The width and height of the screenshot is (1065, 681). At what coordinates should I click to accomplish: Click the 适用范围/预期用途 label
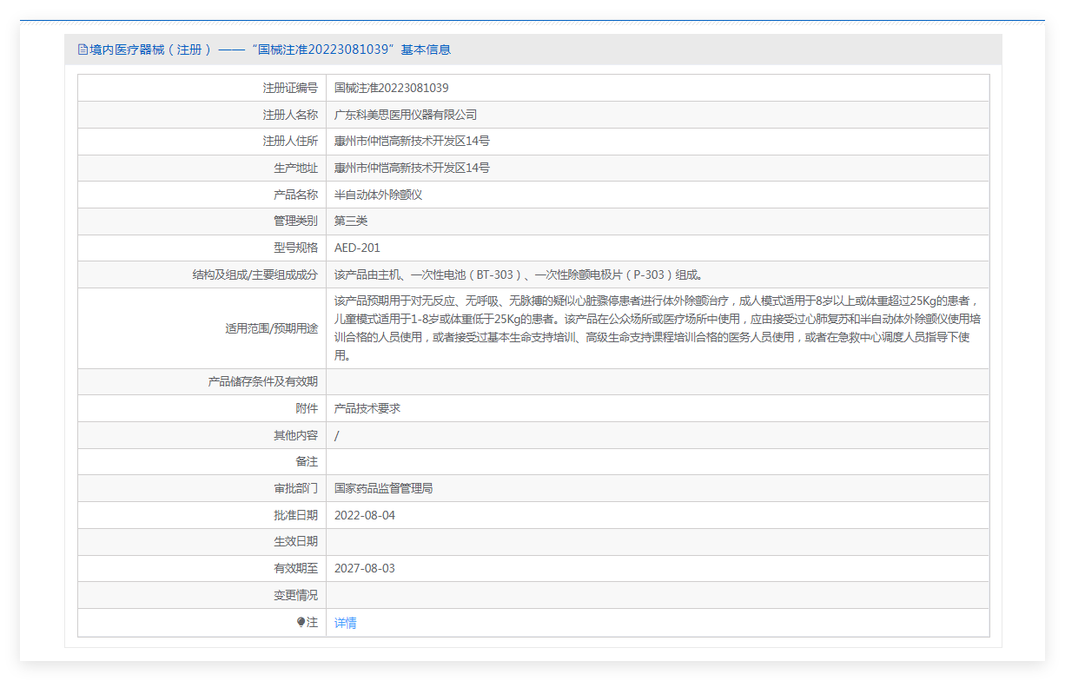pyautogui.click(x=271, y=328)
